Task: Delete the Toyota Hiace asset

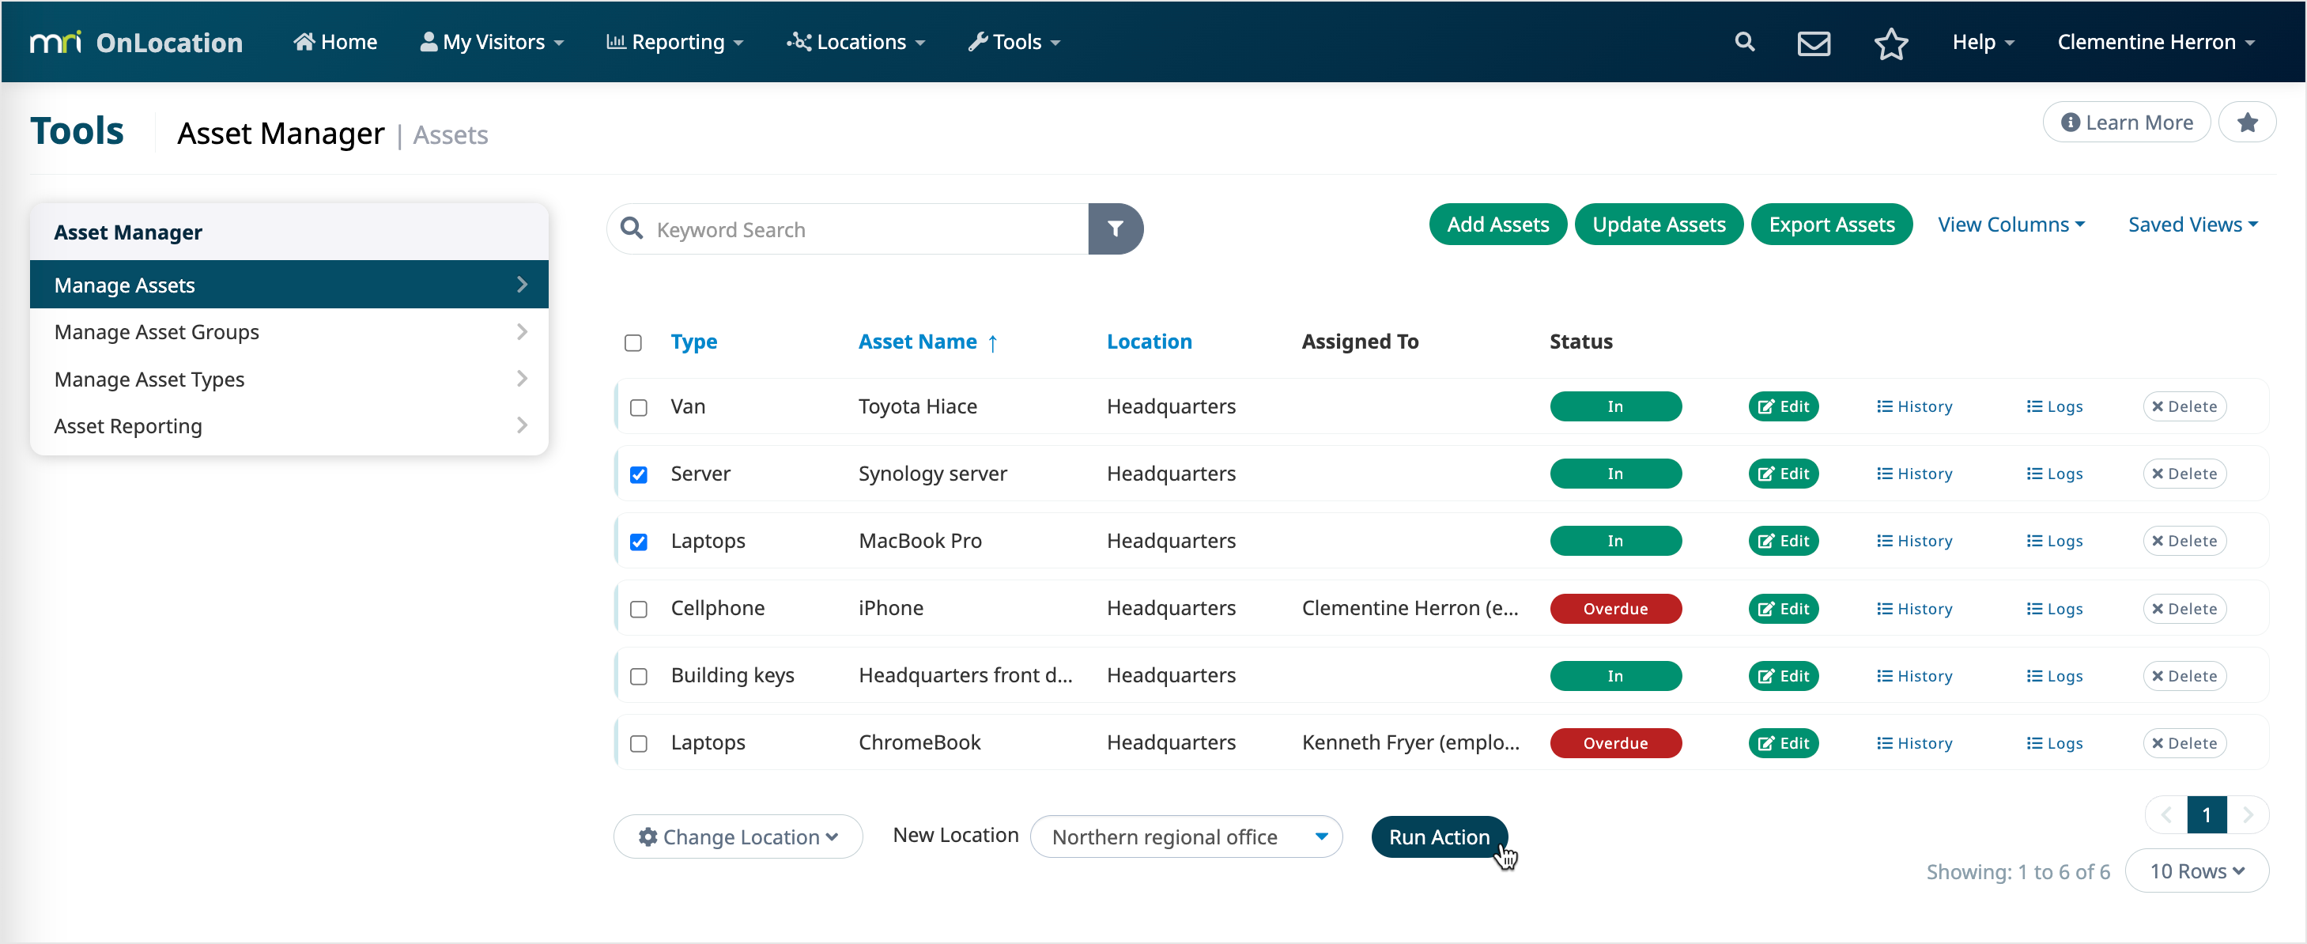Action: point(2184,406)
